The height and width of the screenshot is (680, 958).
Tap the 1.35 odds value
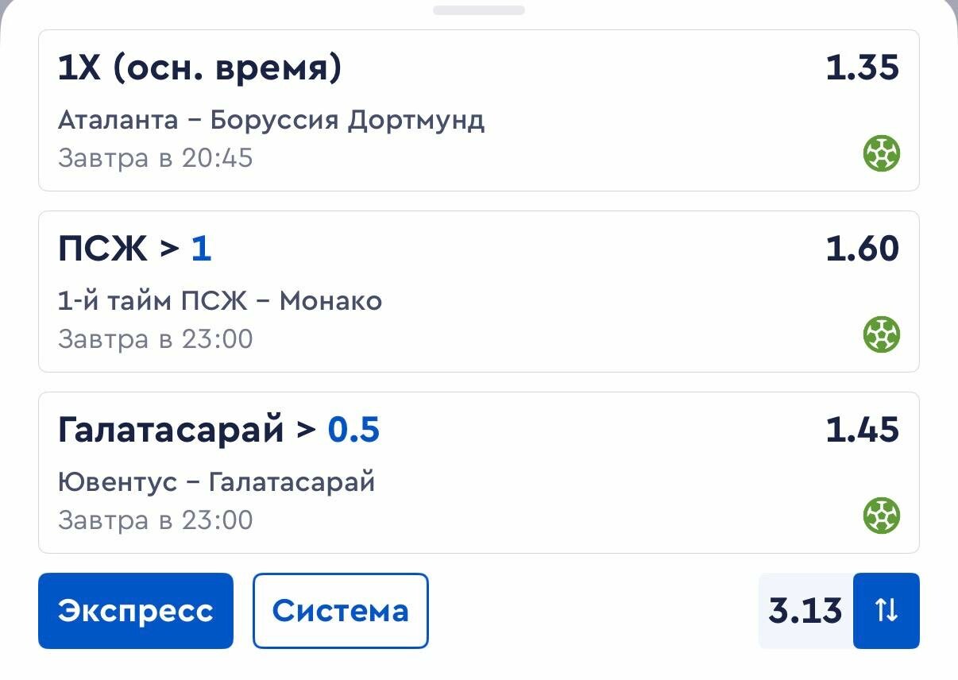click(862, 68)
